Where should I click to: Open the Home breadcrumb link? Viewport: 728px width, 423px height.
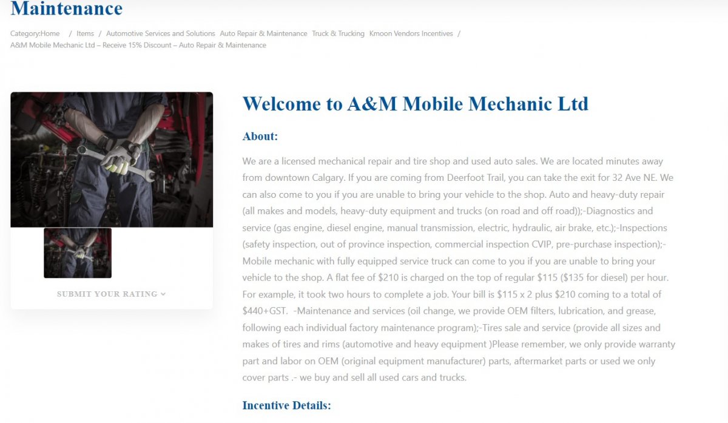(50, 33)
